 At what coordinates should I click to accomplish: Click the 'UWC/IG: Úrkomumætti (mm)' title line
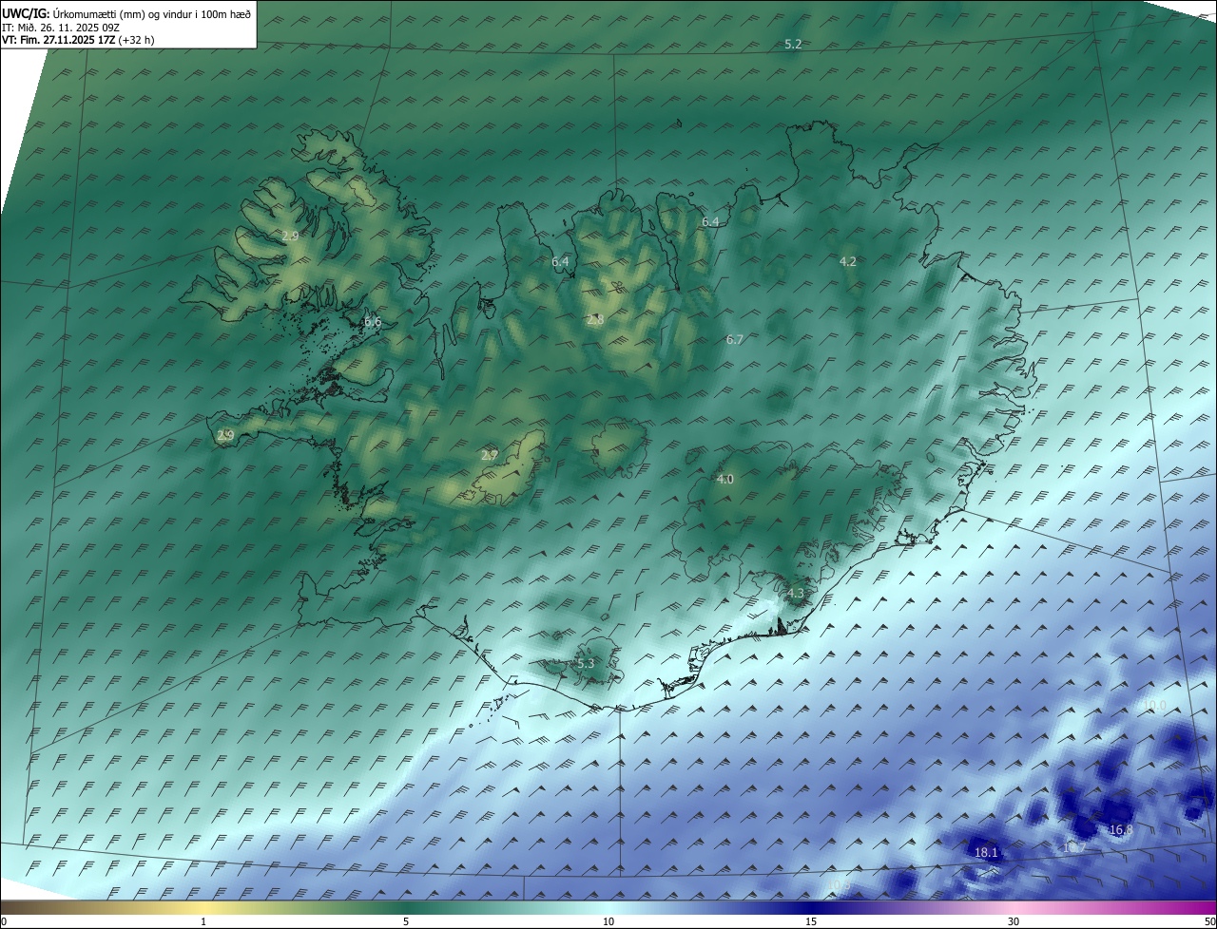click(x=127, y=15)
